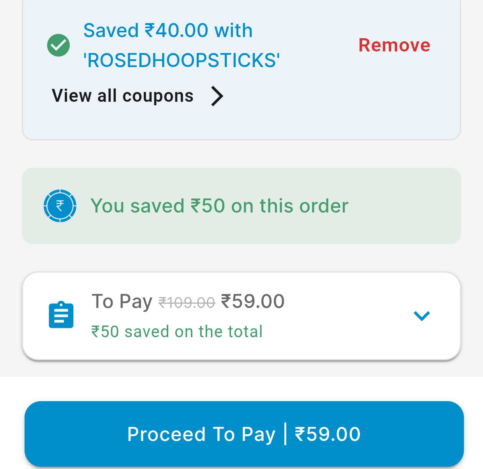Click the ₹59.00 amount in the To Pay card

[x=253, y=301]
